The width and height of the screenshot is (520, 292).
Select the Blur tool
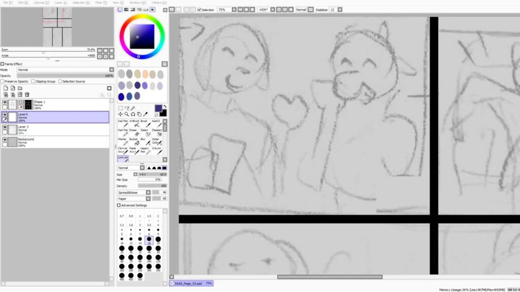click(145, 141)
